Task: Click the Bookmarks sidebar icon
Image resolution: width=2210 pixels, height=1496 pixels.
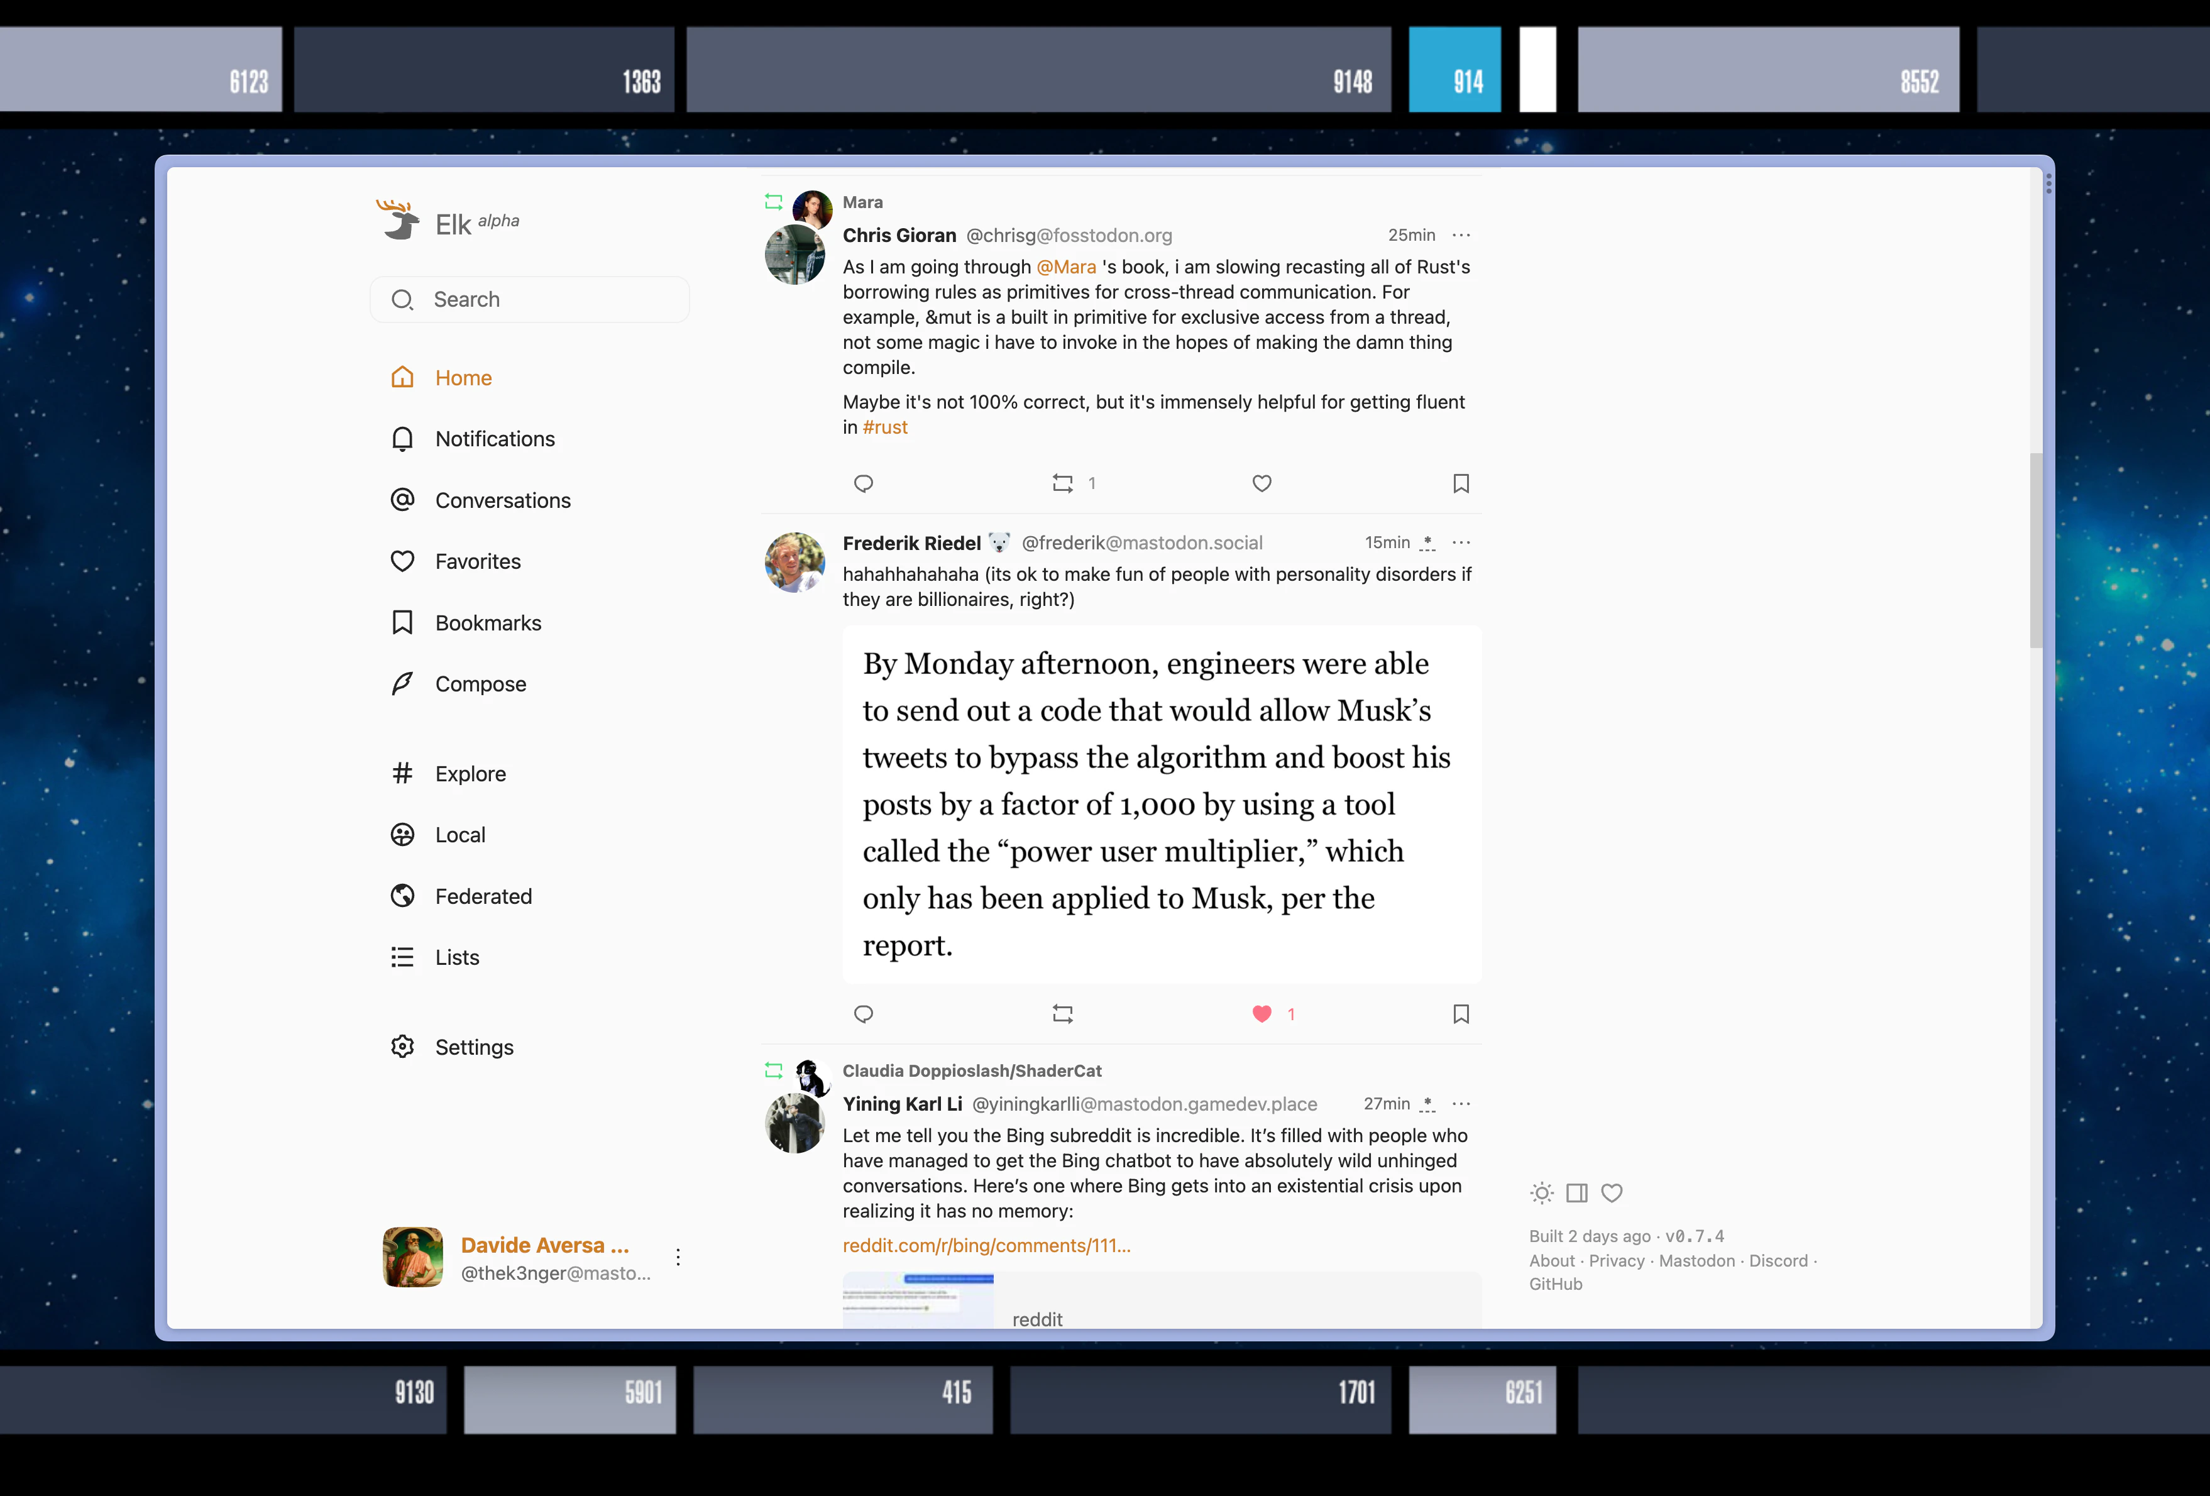Action: [402, 623]
